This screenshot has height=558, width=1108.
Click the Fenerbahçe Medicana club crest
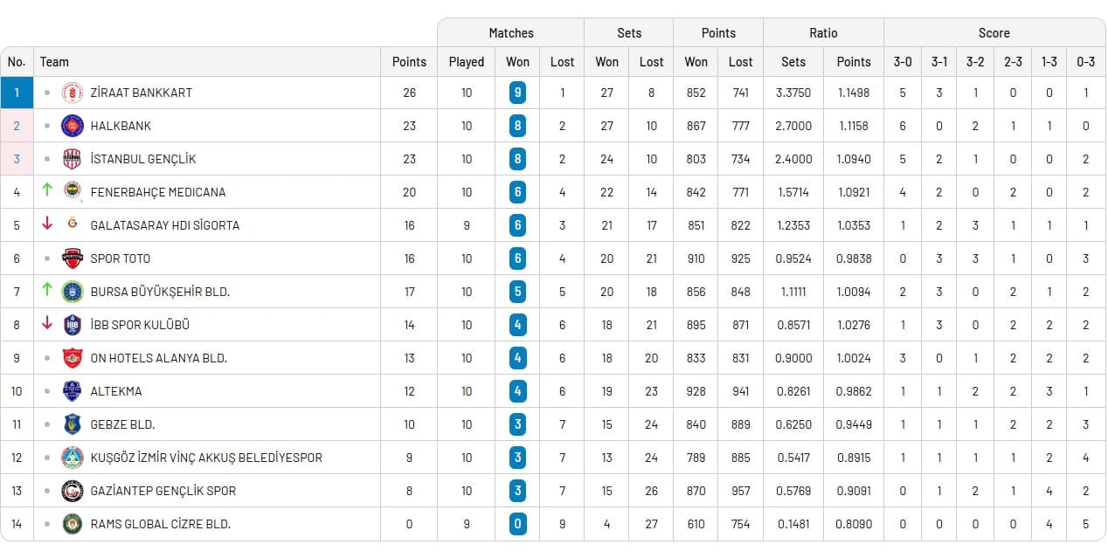[73, 192]
